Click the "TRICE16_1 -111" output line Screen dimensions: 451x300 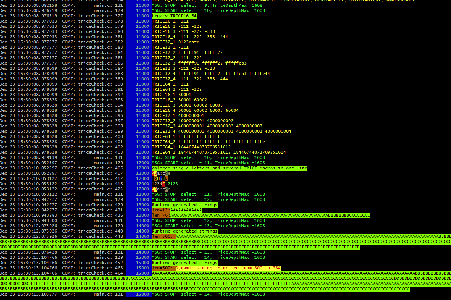pyautogui.click(x=170, y=21)
